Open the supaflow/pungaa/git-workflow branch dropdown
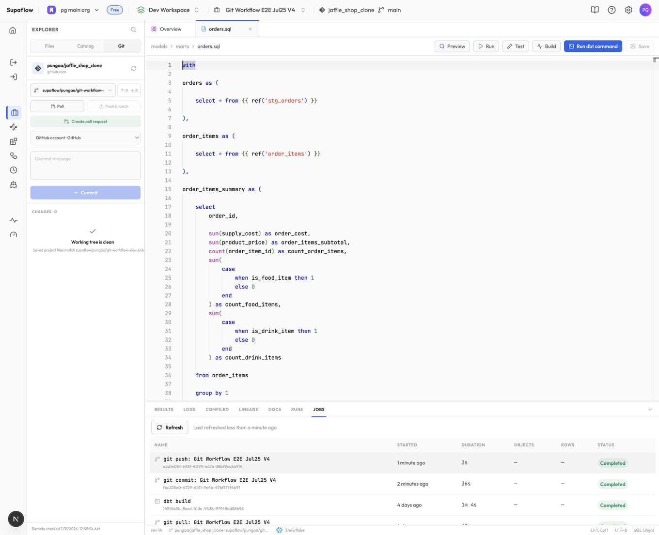The width and height of the screenshot is (659, 535). [x=73, y=90]
